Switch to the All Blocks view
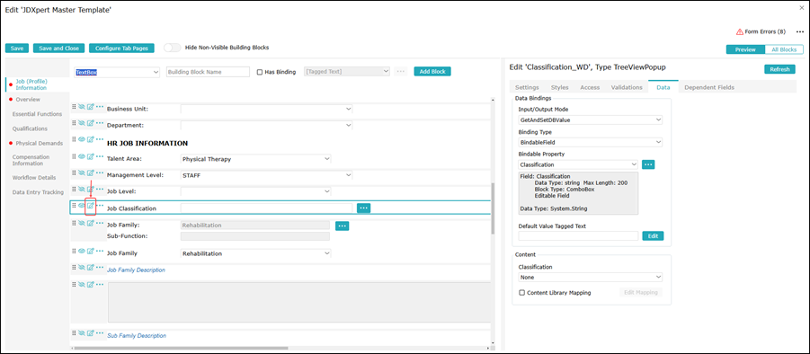This screenshot has width=810, height=354. (784, 49)
